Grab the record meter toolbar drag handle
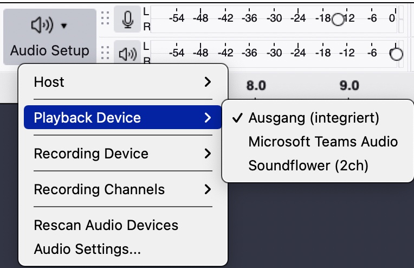 tap(105, 18)
